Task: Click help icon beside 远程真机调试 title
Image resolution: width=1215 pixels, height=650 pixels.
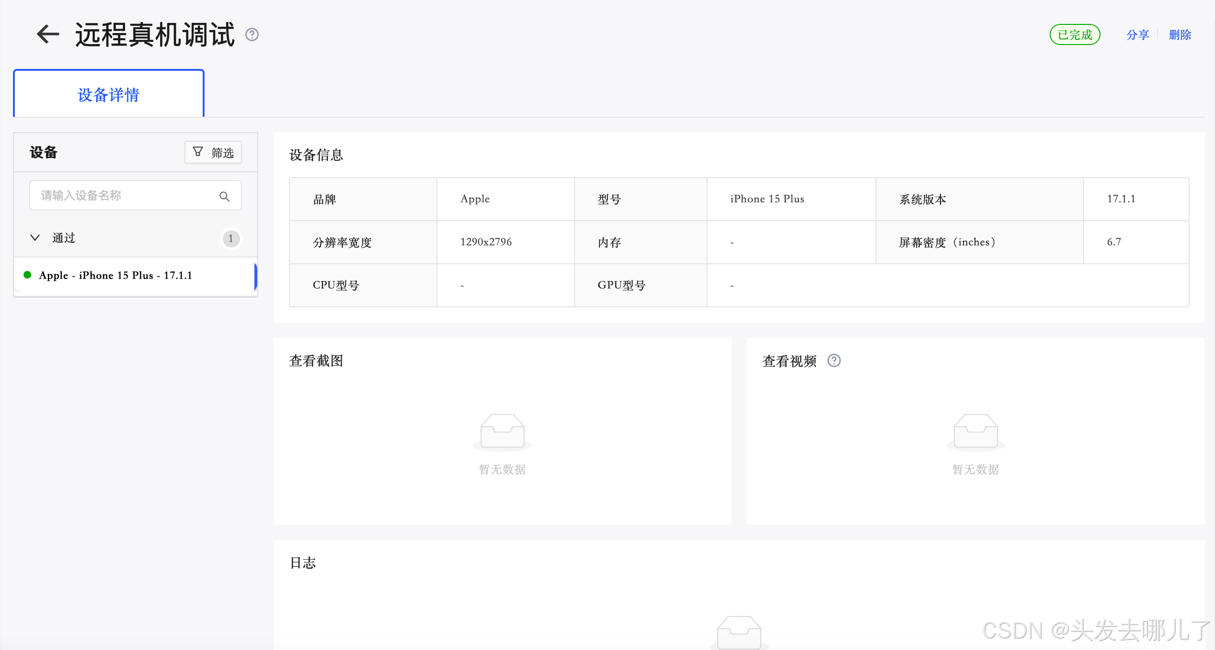Action: pos(252,34)
